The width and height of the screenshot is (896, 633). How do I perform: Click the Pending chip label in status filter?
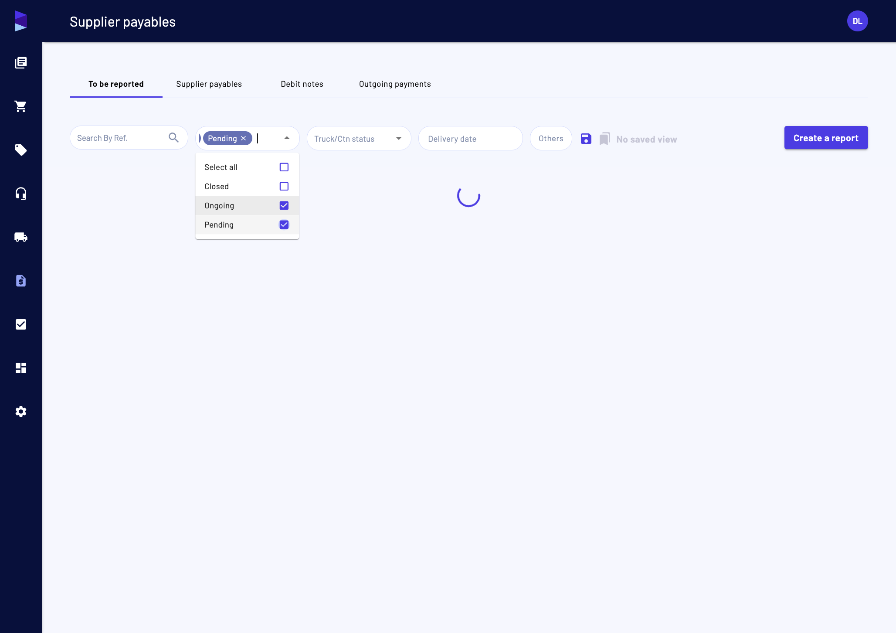point(222,138)
